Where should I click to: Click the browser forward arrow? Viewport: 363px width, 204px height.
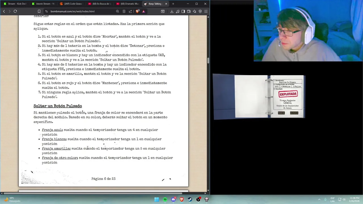9,11
